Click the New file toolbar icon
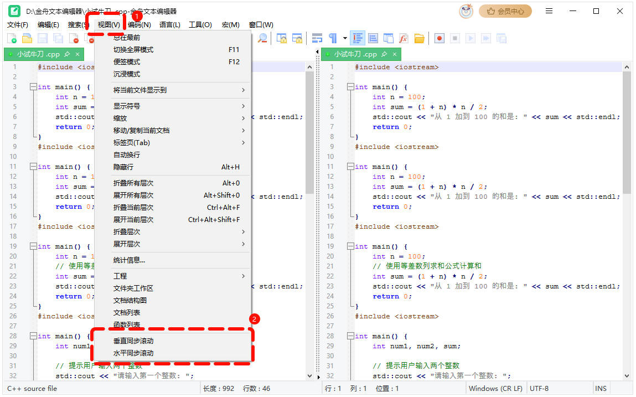The width and height of the screenshot is (636, 397). coord(12,39)
